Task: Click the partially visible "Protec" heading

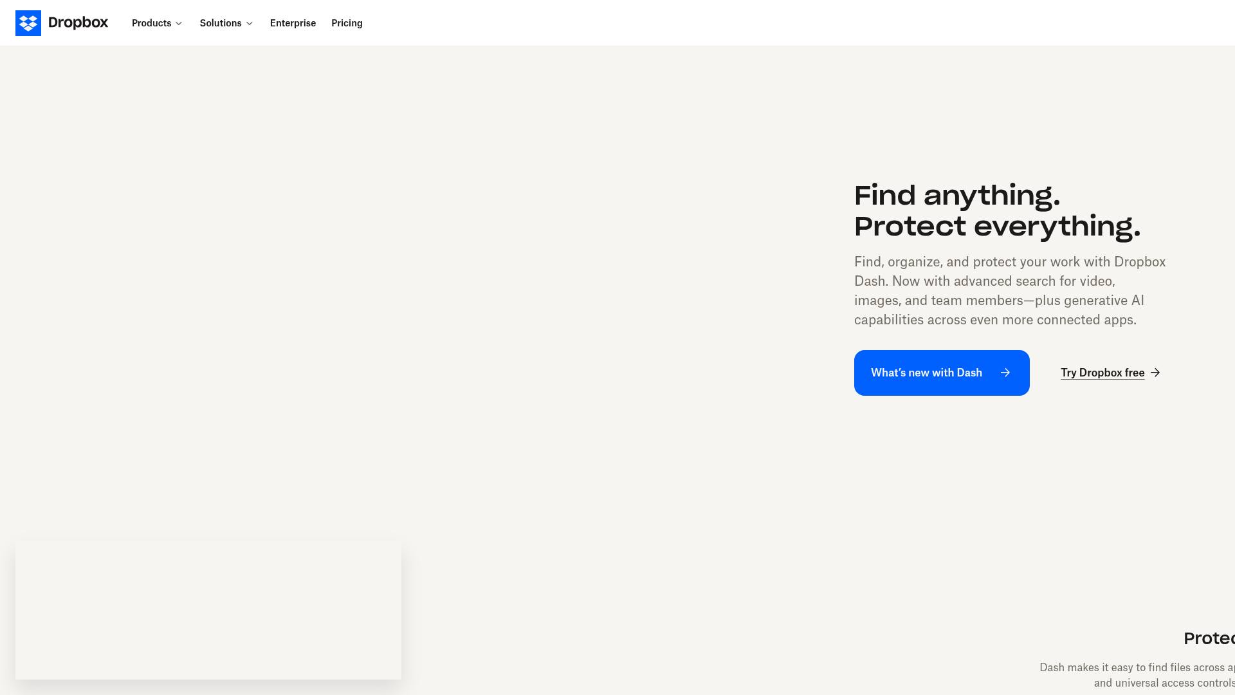Action: tap(1209, 638)
